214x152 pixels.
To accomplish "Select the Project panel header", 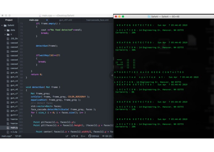I will coord(9,20).
